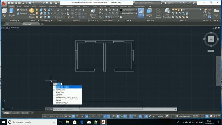Click the Base view icon

tap(216, 11)
